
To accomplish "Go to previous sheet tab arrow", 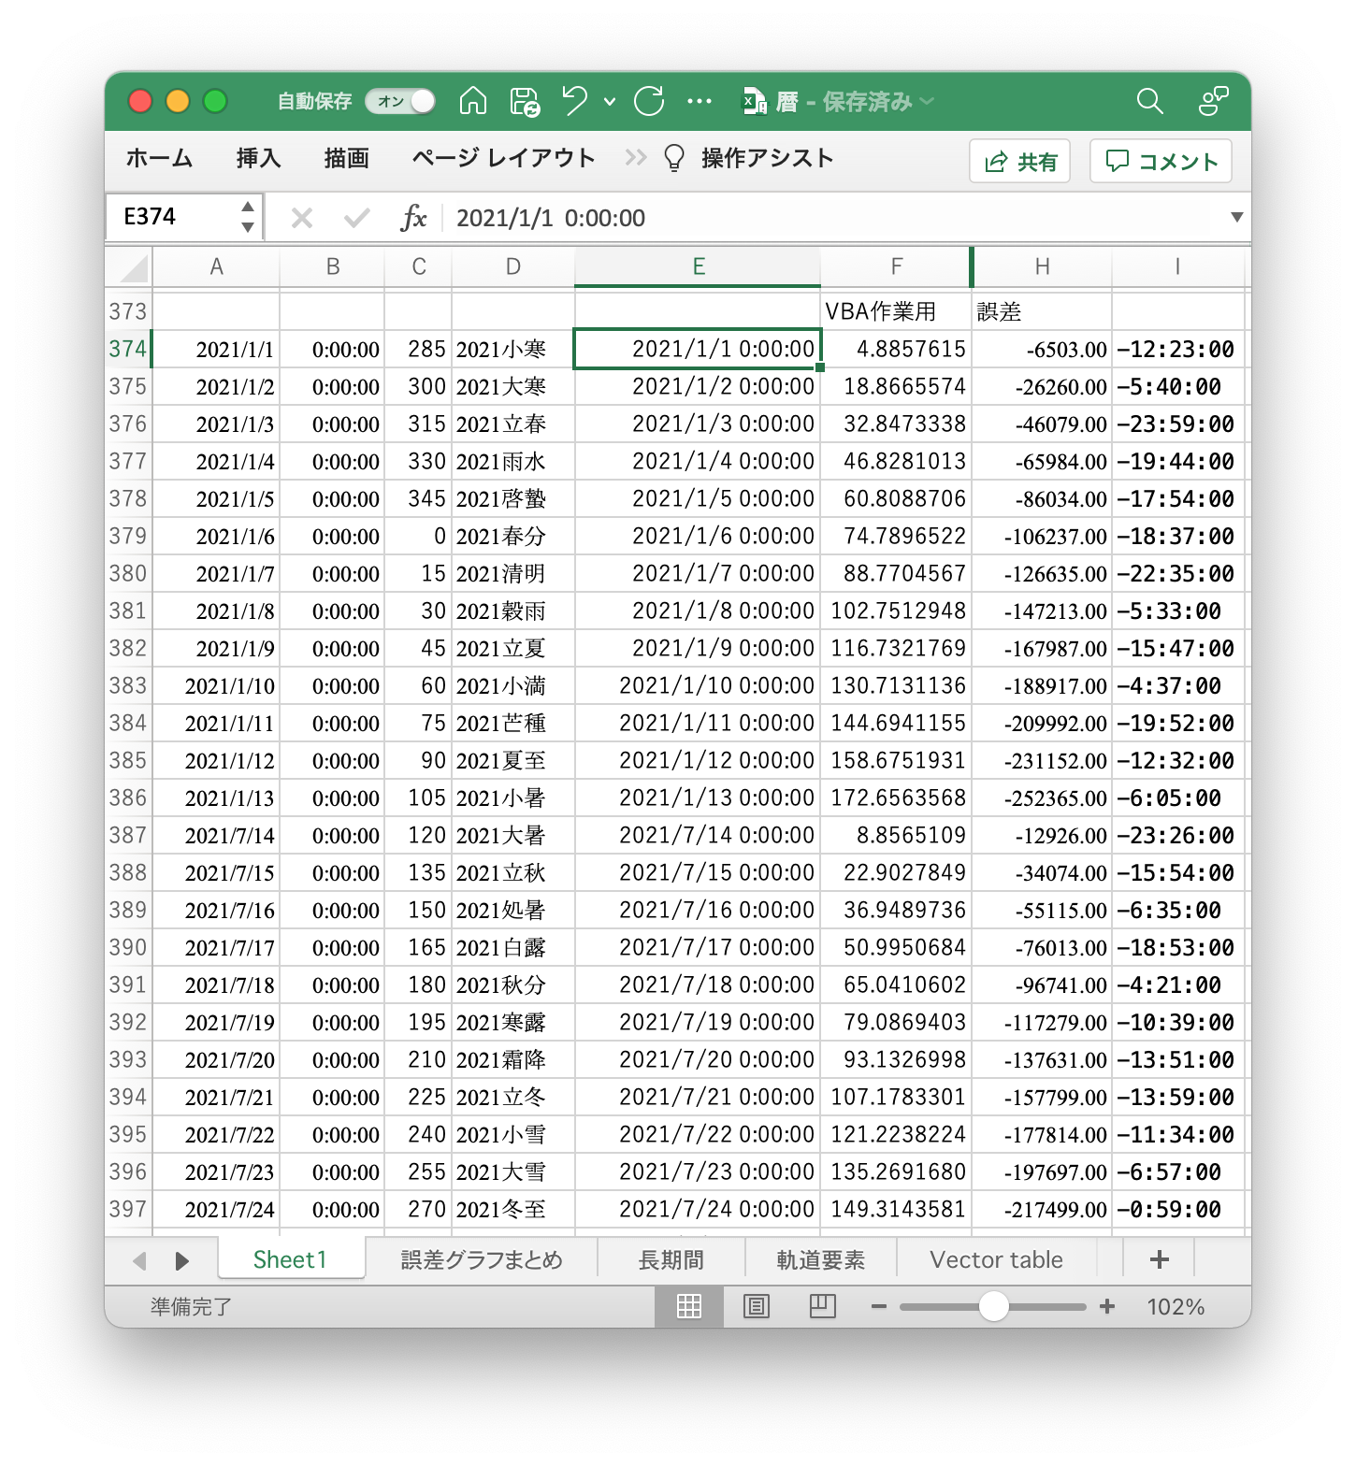I will tap(140, 1260).
